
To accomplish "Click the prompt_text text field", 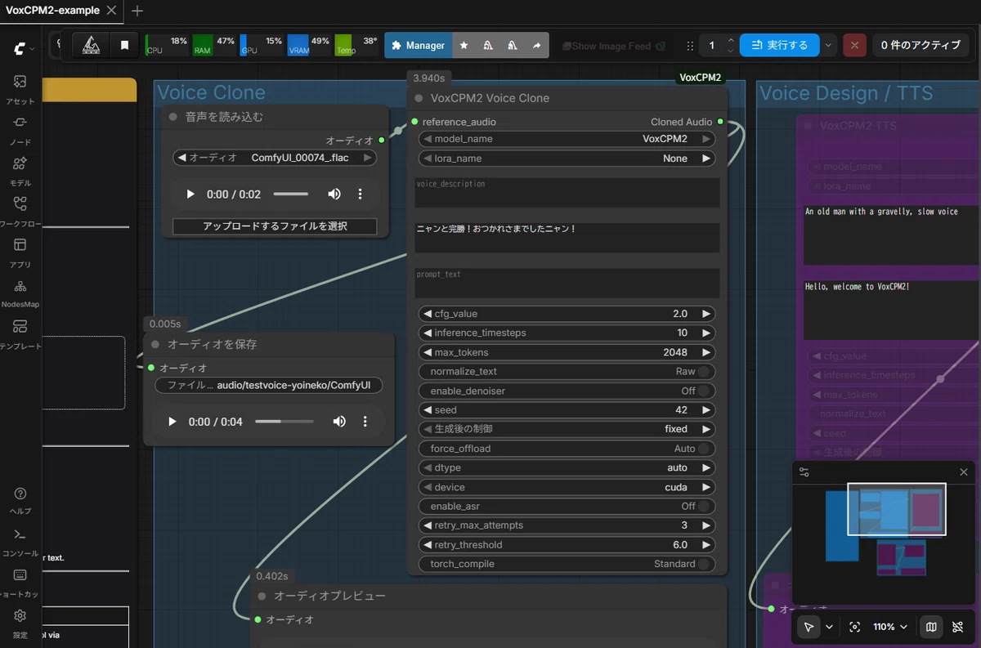I will 567,284.
